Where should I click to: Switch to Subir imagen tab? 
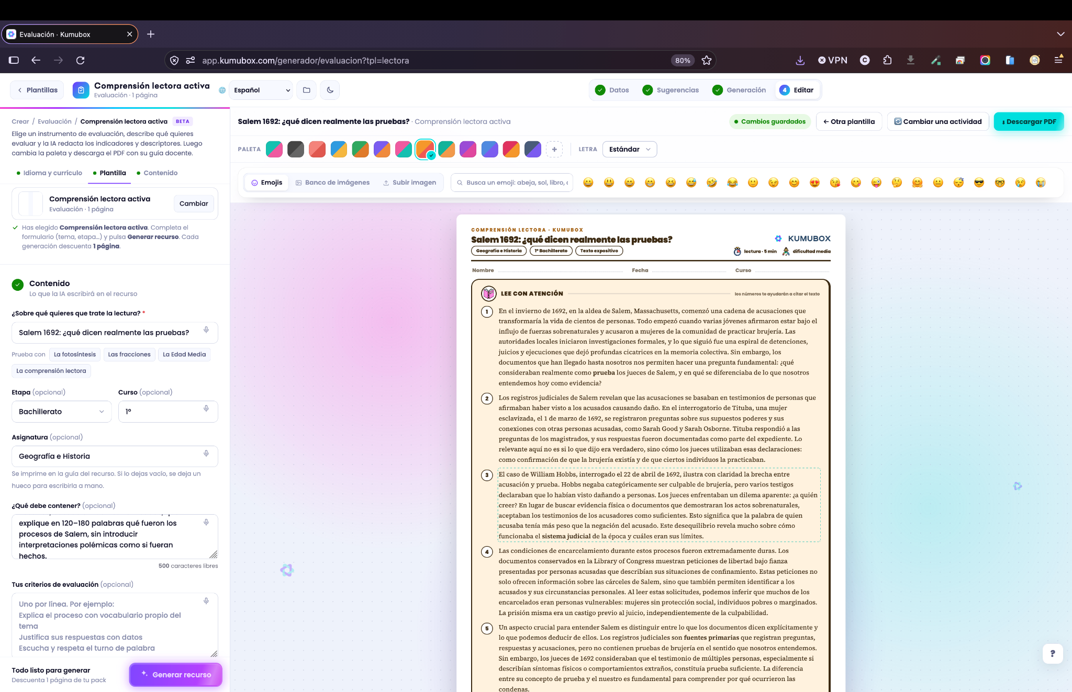[x=409, y=183]
